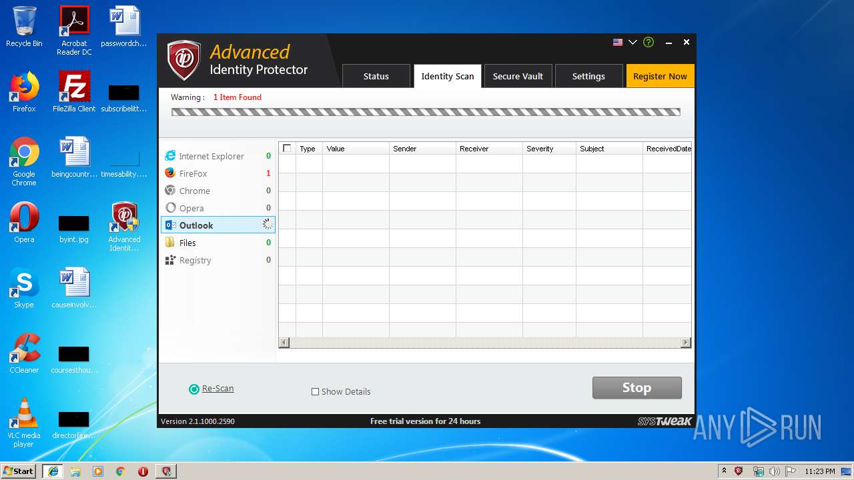854x480 pixels.
Task: Sort by the Receiver column header
Action: pos(489,149)
